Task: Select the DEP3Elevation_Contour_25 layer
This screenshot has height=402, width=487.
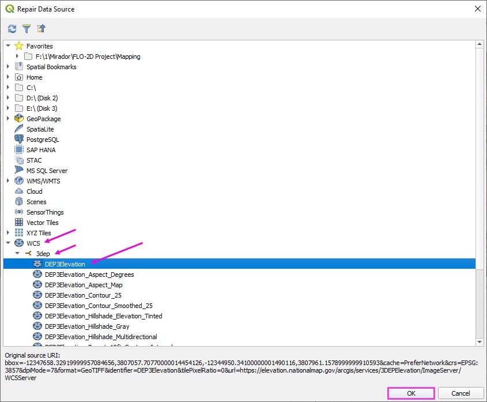Action: tap(83, 295)
